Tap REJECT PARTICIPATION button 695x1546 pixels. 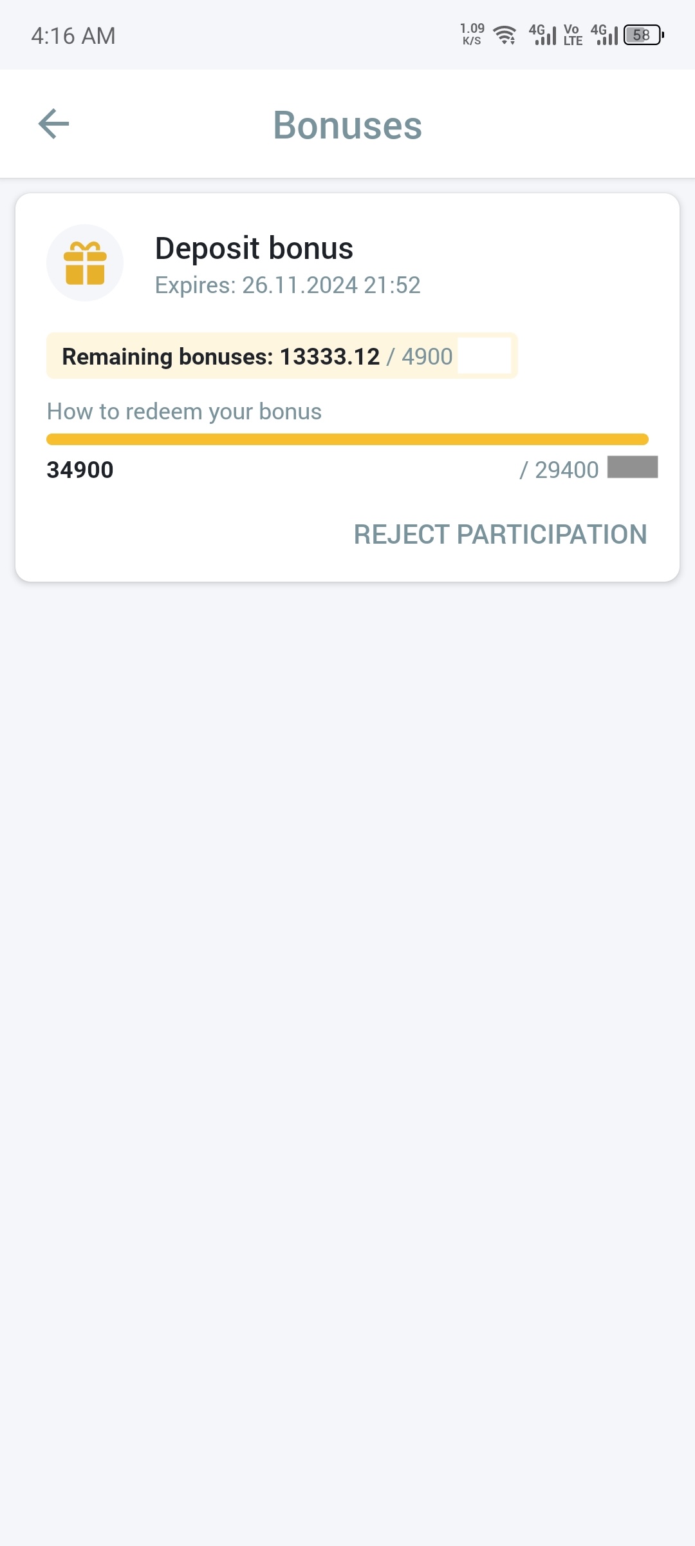point(500,535)
